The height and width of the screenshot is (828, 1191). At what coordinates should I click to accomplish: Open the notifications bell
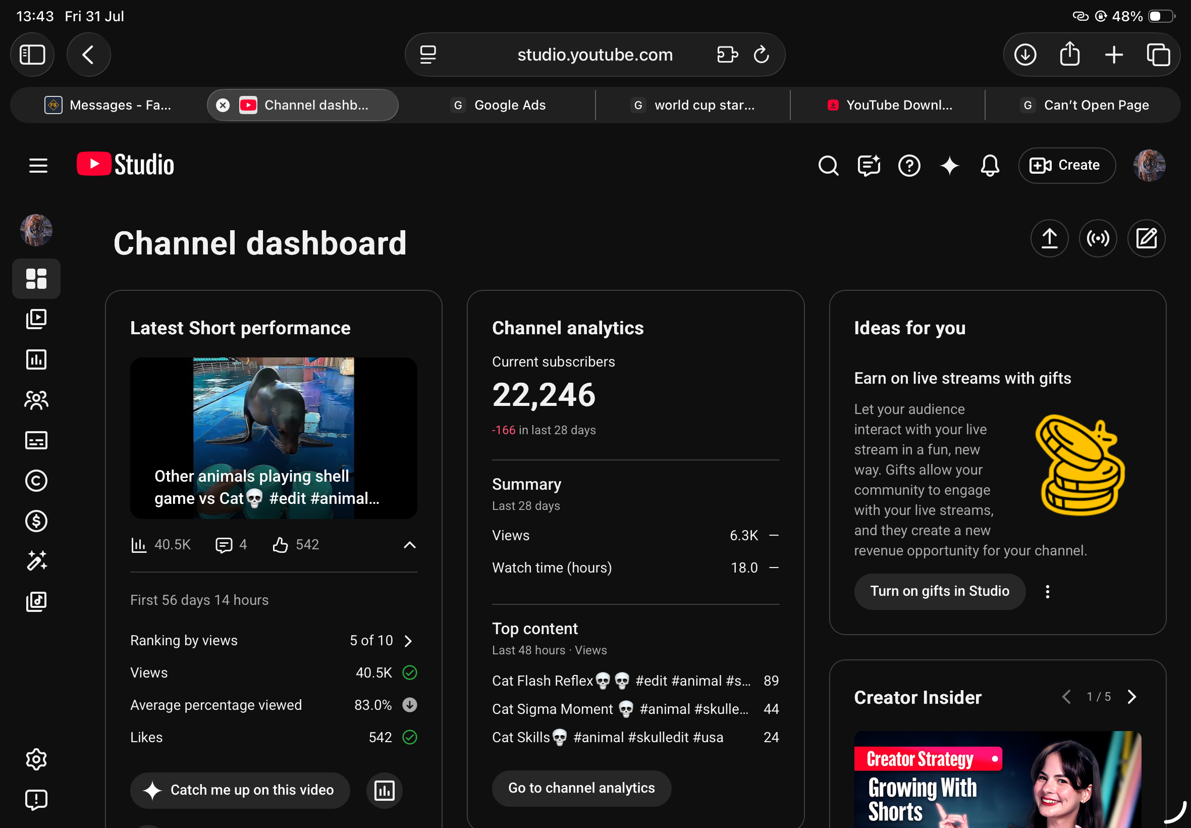[x=990, y=166]
